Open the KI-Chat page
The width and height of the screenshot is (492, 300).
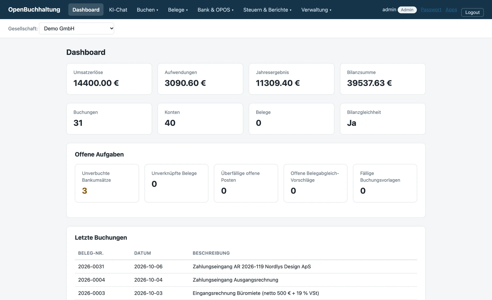(x=118, y=10)
